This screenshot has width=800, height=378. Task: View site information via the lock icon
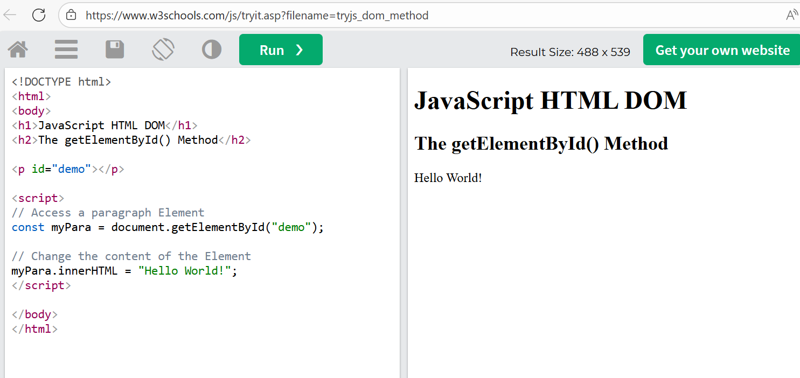click(71, 16)
